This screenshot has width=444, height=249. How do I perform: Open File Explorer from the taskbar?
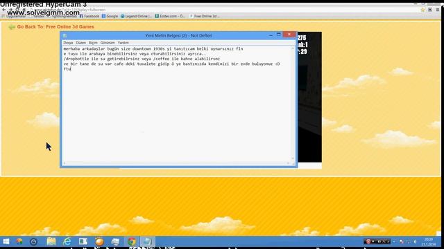51,241
